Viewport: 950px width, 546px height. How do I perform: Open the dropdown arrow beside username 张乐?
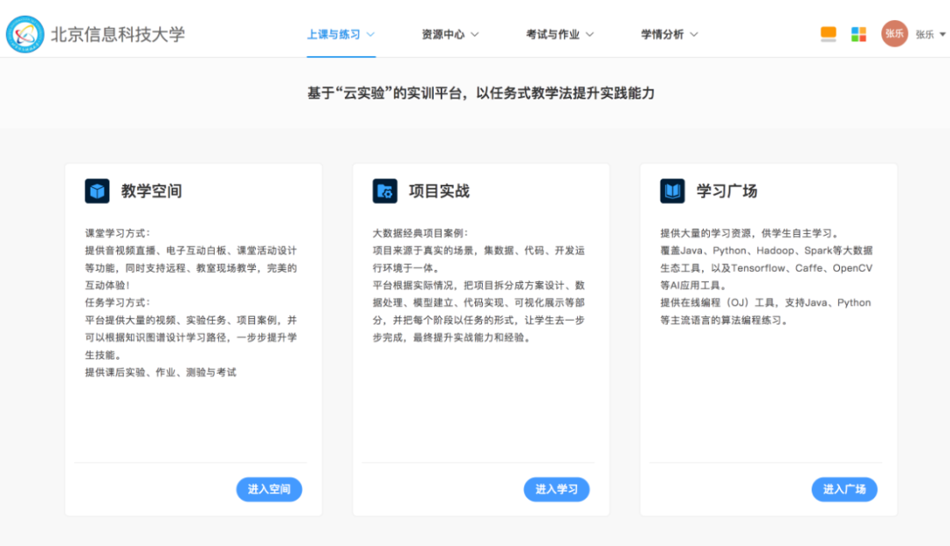point(942,34)
